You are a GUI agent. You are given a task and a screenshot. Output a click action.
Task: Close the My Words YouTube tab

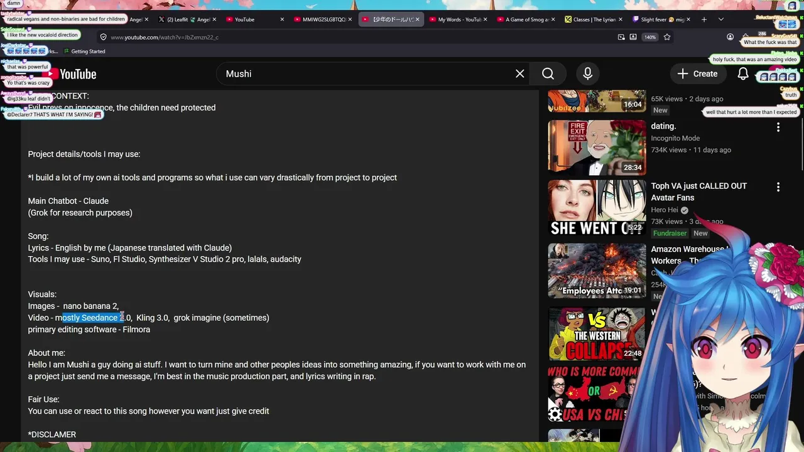(485, 19)
